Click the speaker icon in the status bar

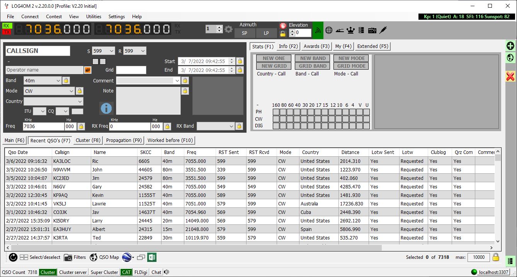167,272
